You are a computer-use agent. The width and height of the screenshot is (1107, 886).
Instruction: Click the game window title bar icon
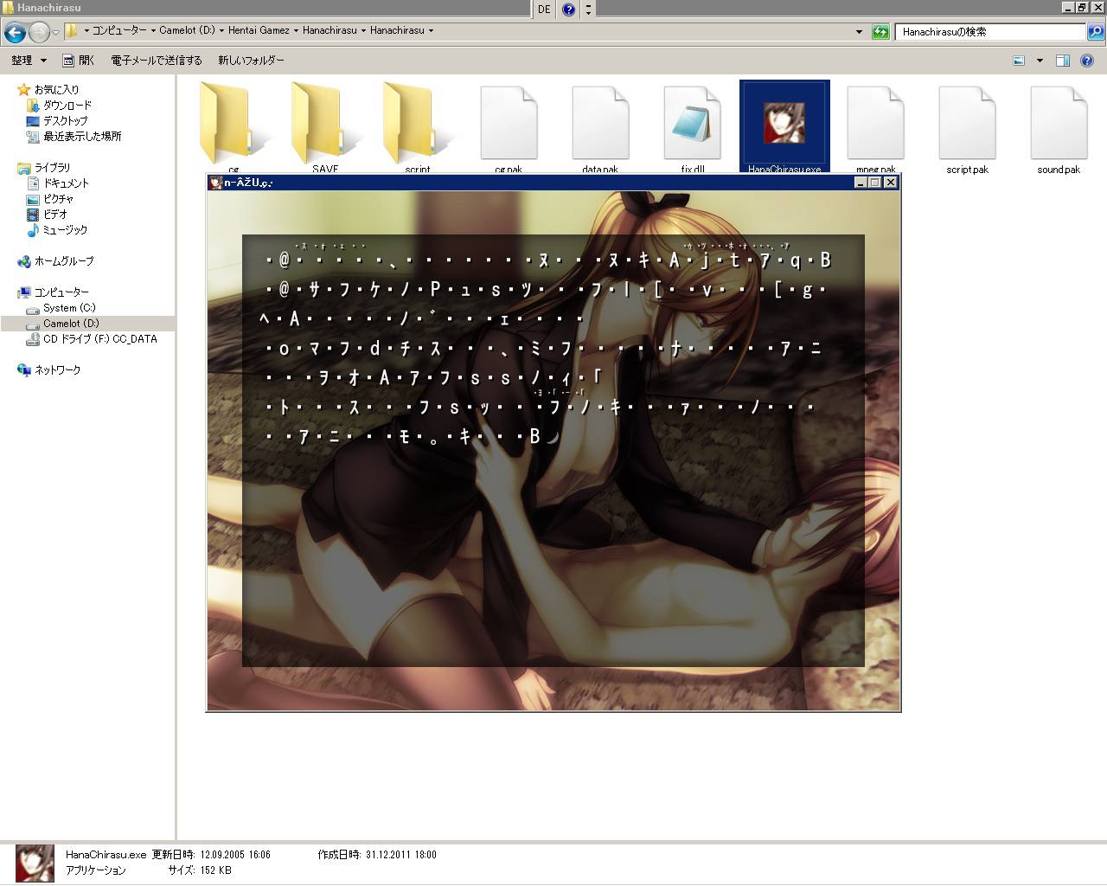(215, 182)
